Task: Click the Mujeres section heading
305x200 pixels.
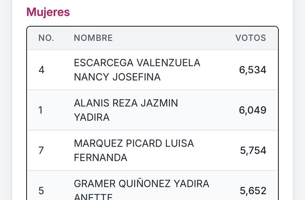Action: coord(48,12)
